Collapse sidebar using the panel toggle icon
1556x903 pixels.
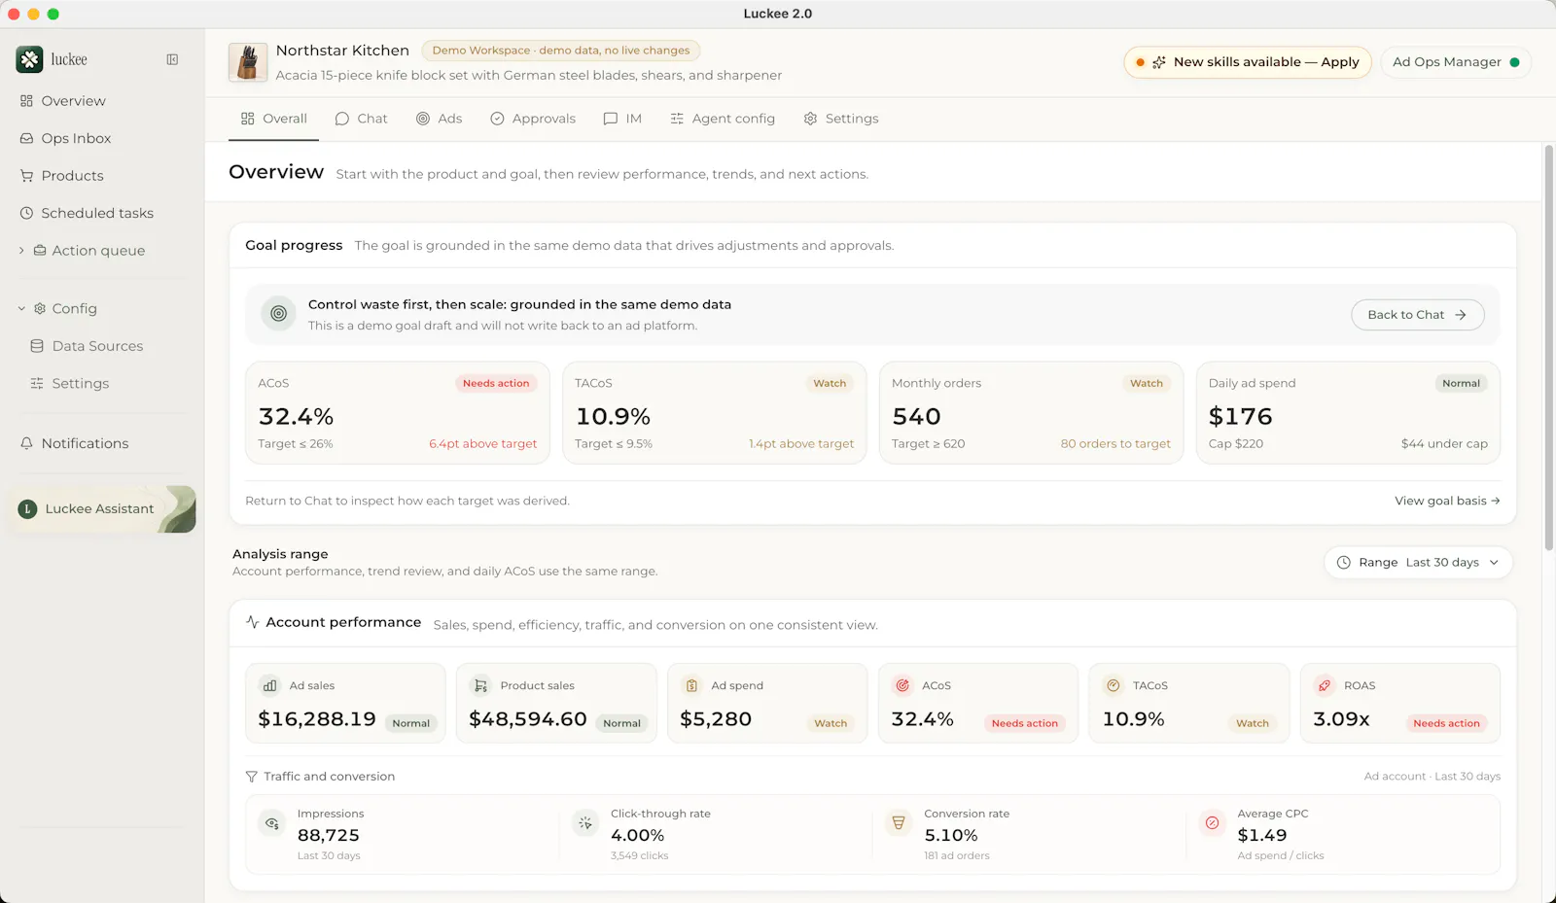(172, 59)
